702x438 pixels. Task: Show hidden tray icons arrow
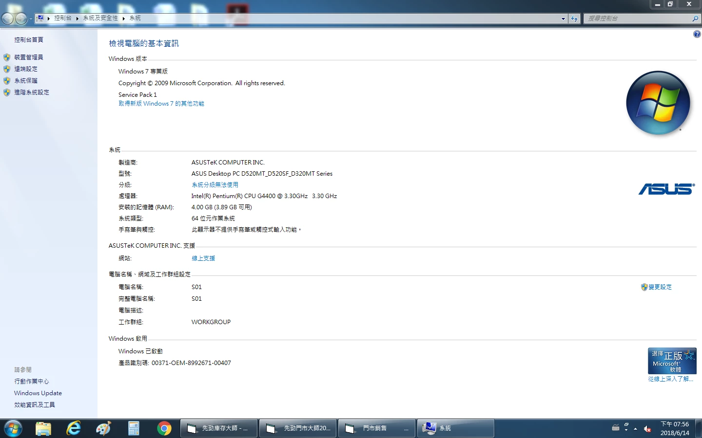(x=635, y=429)
